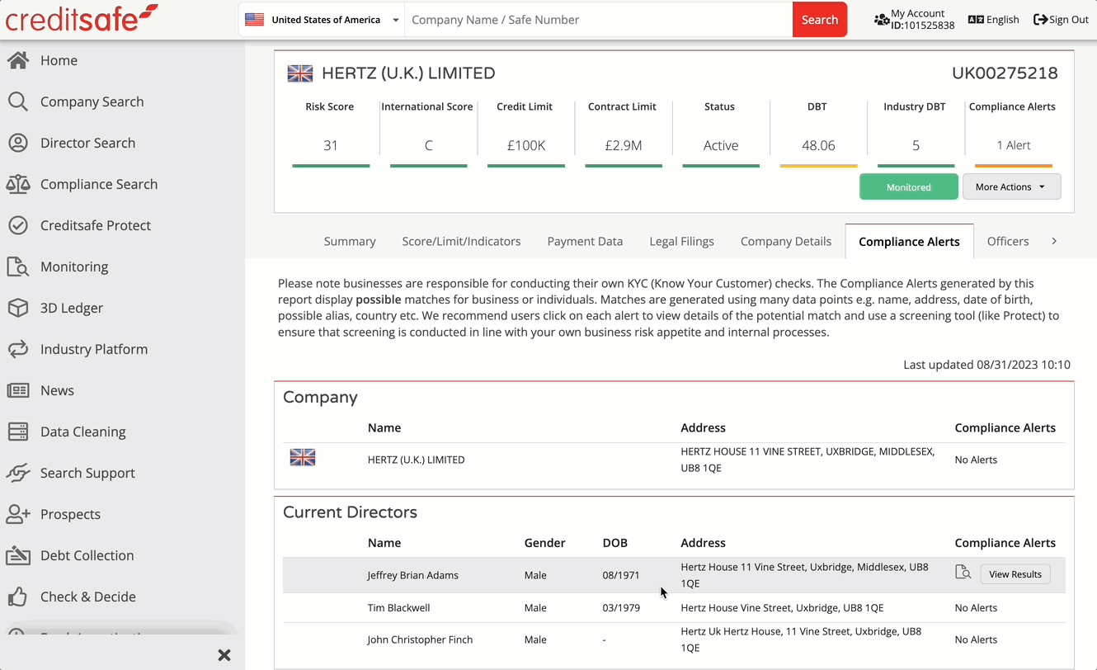Open Creditsafe Protect from the sidebar
The height and width of the screenshot is (670, 1097).
click(x=96, y=225)
